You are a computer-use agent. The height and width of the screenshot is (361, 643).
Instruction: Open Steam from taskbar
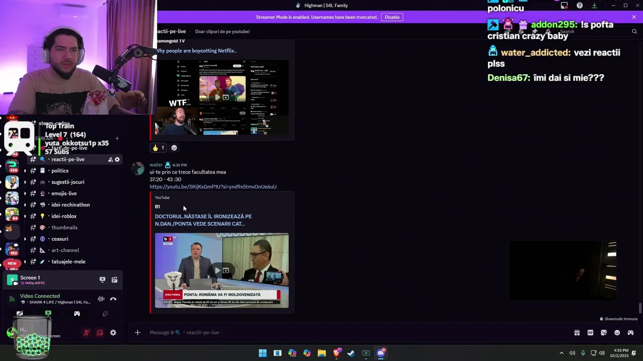coord(351,353)
